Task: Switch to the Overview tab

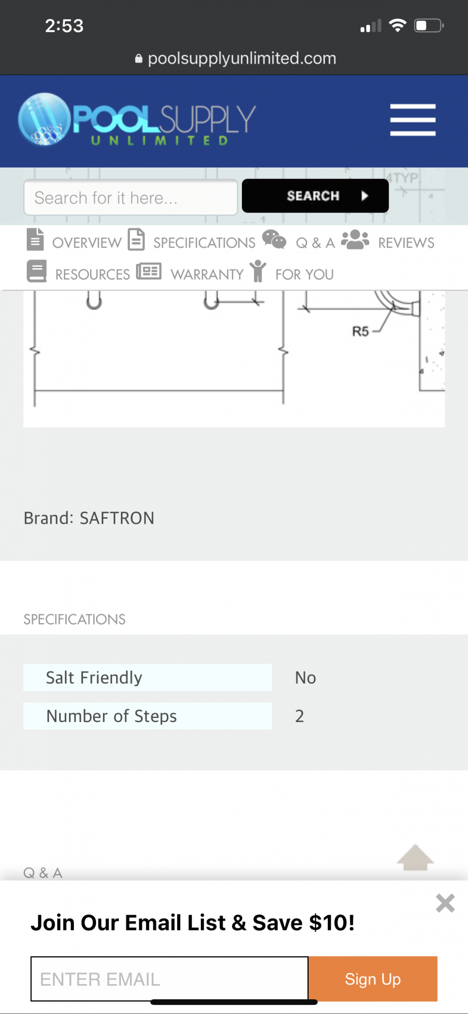Action: 87,243
